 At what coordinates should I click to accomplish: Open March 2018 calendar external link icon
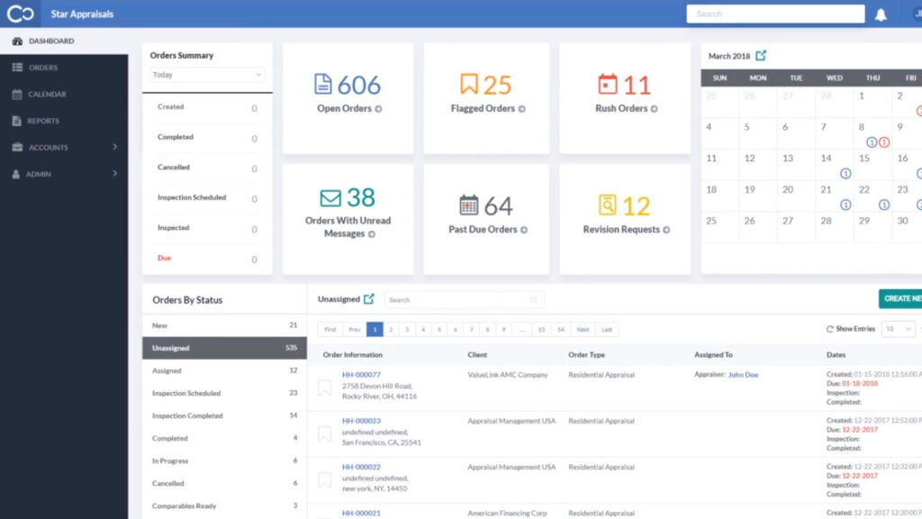tap(761, 55)
